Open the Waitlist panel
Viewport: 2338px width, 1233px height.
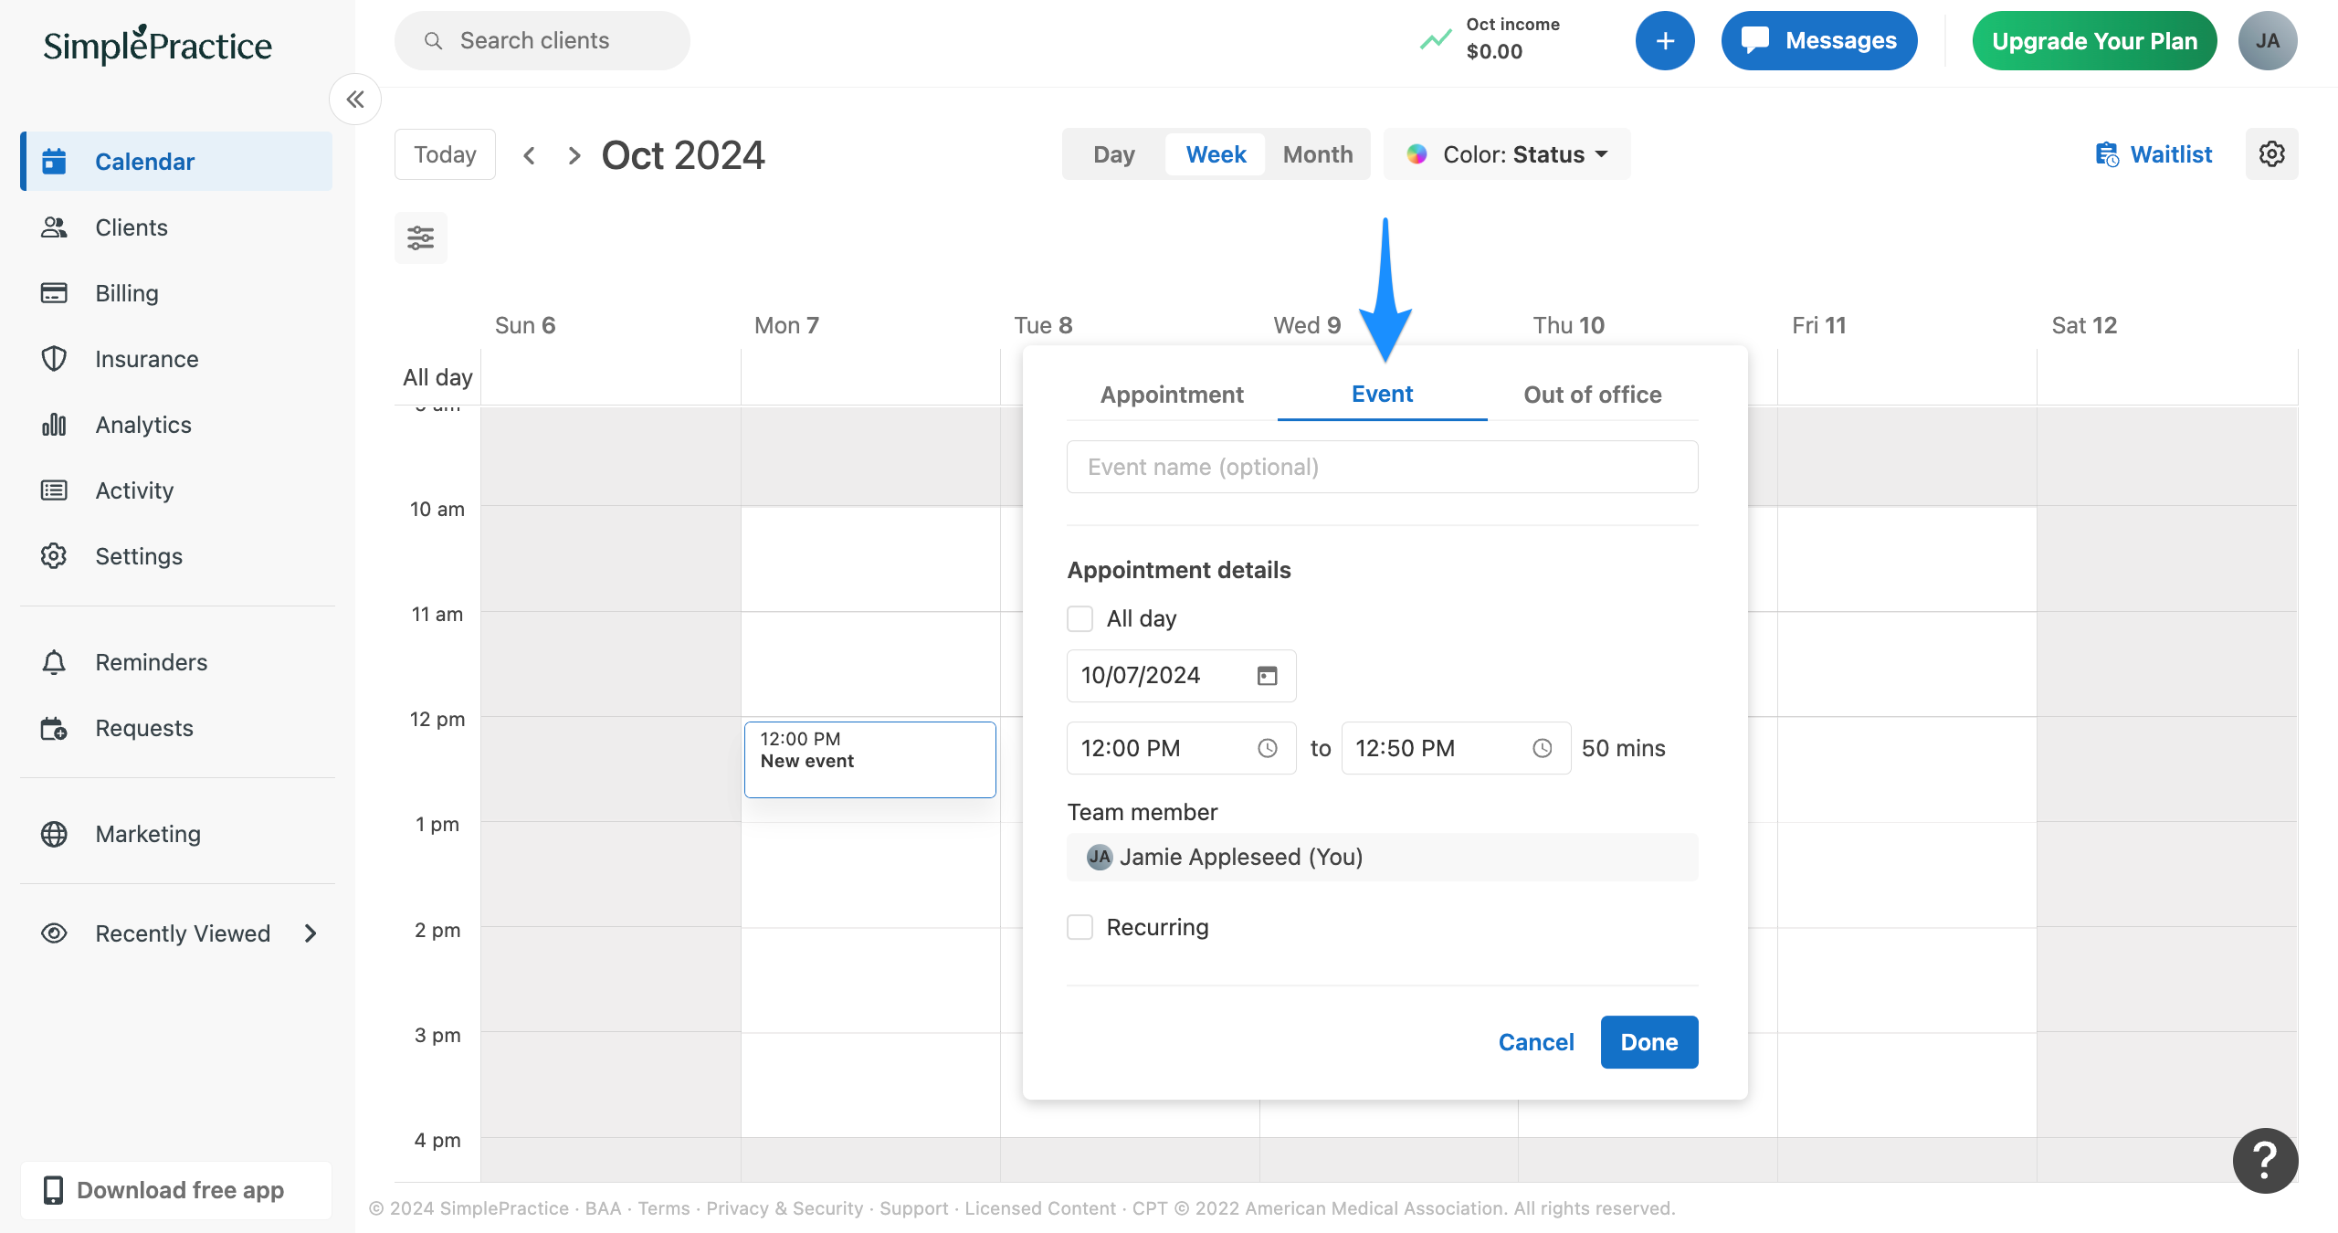click(2153, 153)
